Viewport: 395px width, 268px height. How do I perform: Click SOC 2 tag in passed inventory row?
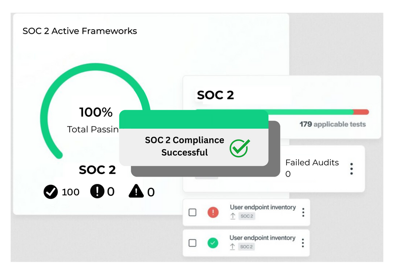247,246
